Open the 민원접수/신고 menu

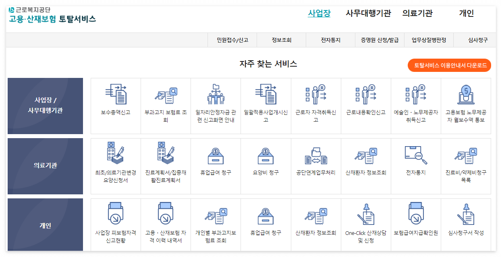coord(232,40)
